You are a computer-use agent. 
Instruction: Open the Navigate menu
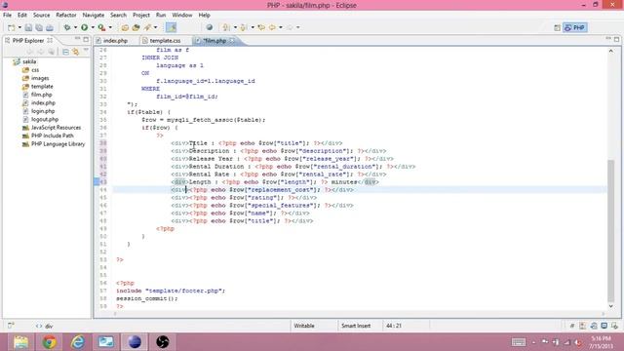(x=94, y=15)
